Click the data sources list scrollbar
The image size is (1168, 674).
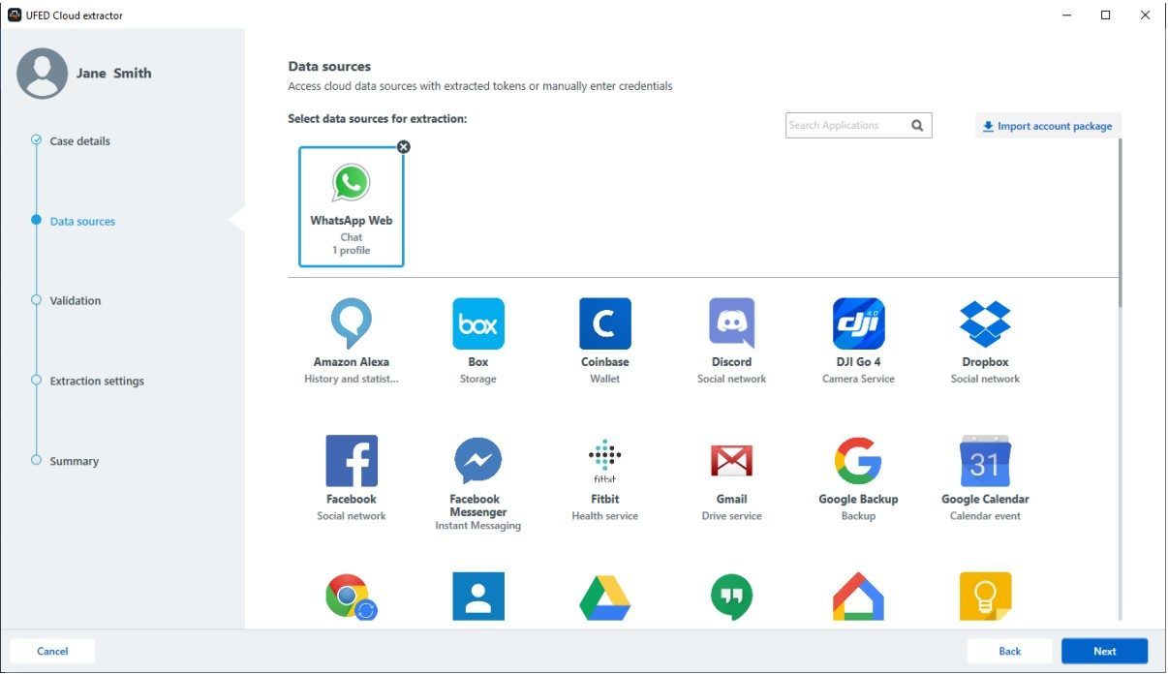(1120, 223)
